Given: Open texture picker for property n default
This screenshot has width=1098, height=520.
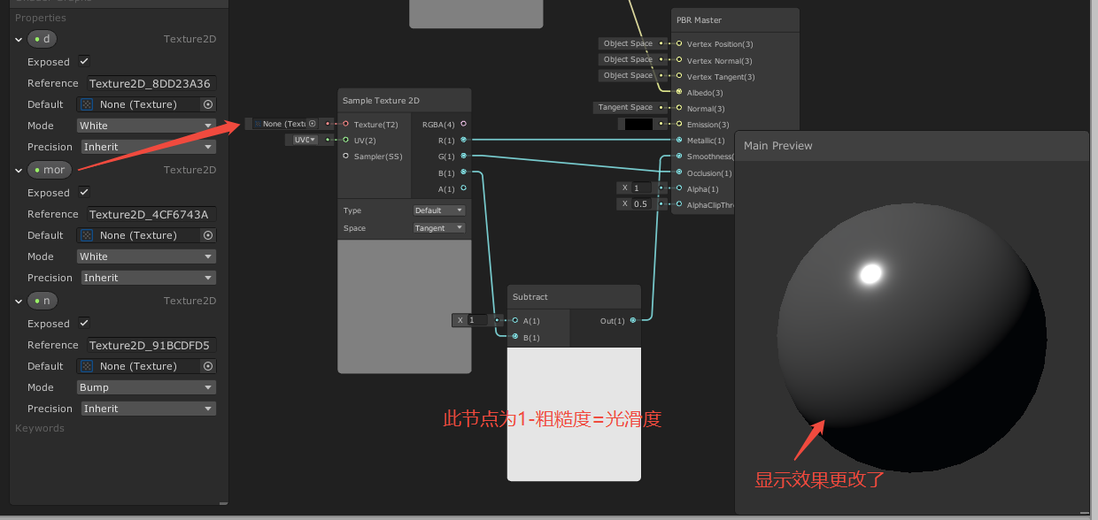Looking at the screenshot, I should (208, 366).
